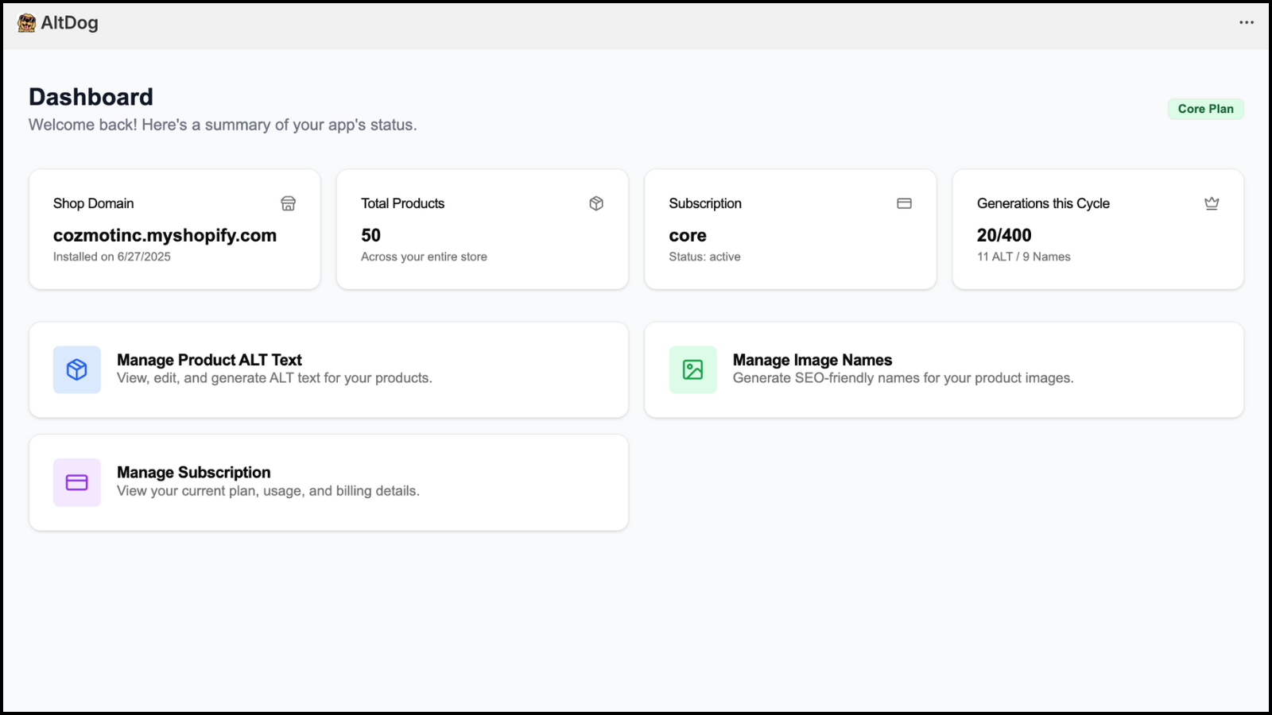Click the Total Products label
The image size is (1272, 715).
click(x=402, y=203)
